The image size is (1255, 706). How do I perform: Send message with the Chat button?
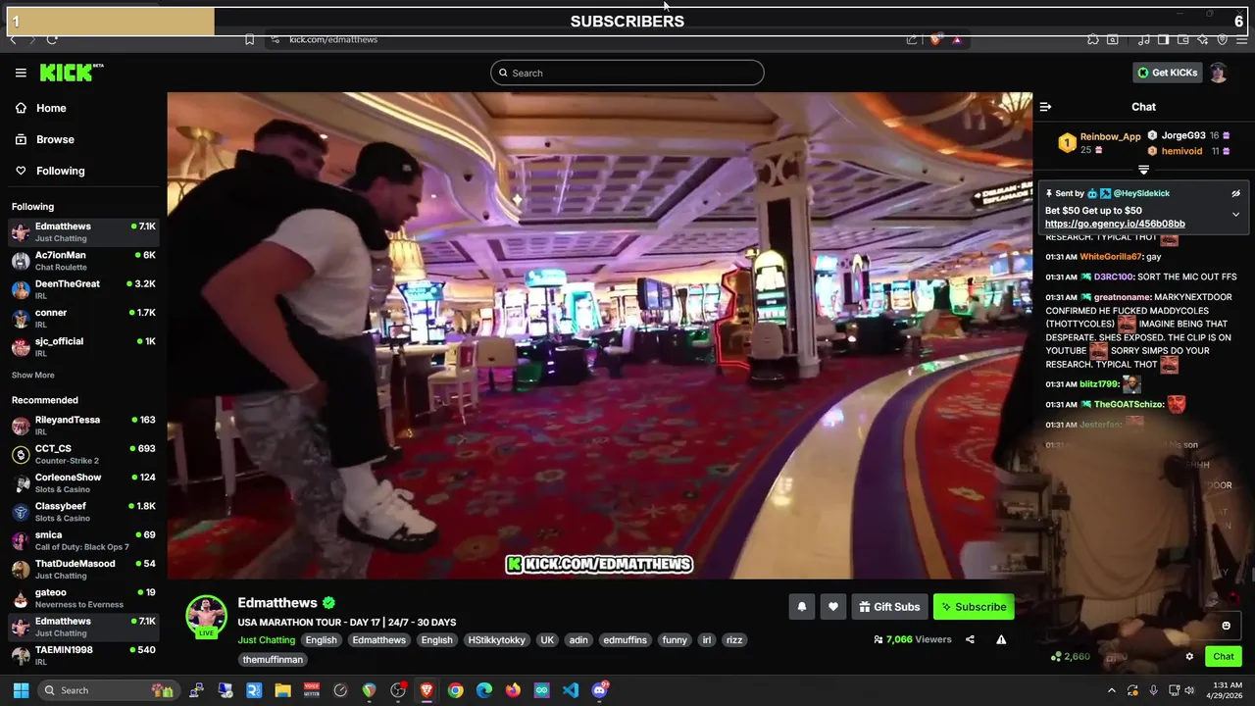pos(1223,656)
